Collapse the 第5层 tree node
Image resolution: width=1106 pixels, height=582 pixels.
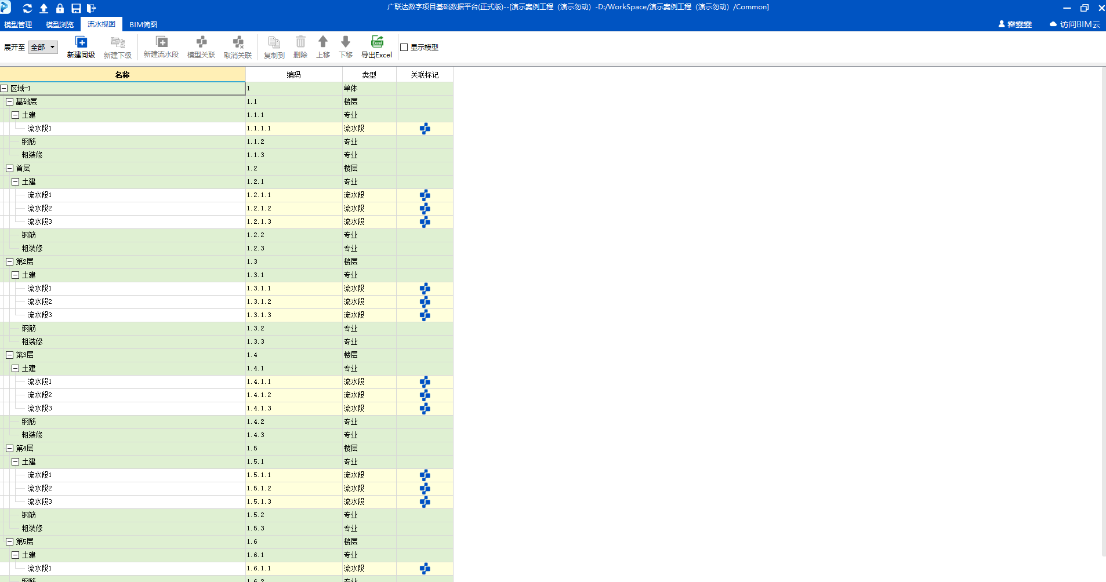tap(9, 542)
